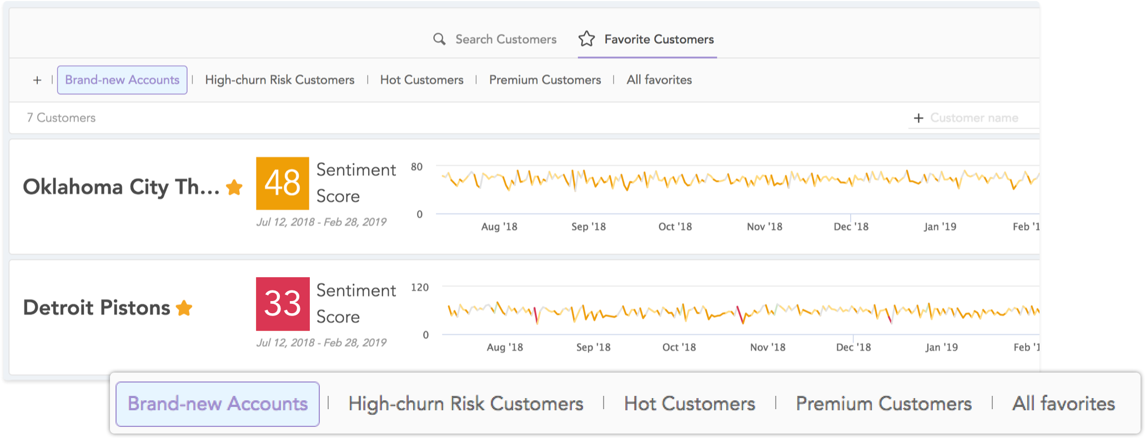Open the Oklahoma City Th... customer name
The width and height of the screenshot is (1145, 438).
[x=121, y=187]
